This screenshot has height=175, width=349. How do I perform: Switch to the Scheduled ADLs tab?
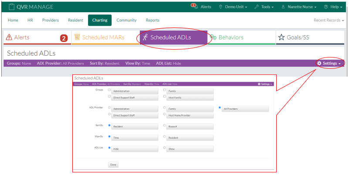[173, 37]
